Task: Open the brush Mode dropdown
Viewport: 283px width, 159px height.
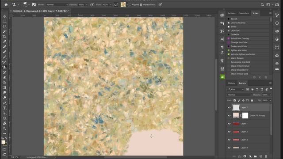Action: tap(57, 5)
